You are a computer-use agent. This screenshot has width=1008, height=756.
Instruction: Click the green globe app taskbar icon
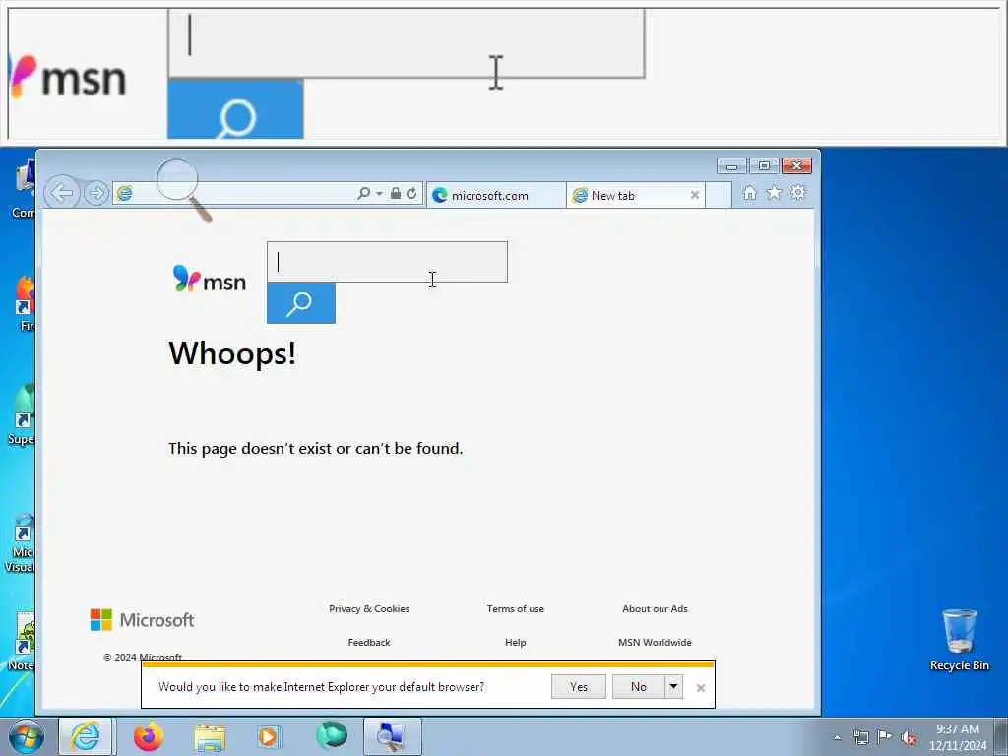pyautogui.click(x=332, y=736)
